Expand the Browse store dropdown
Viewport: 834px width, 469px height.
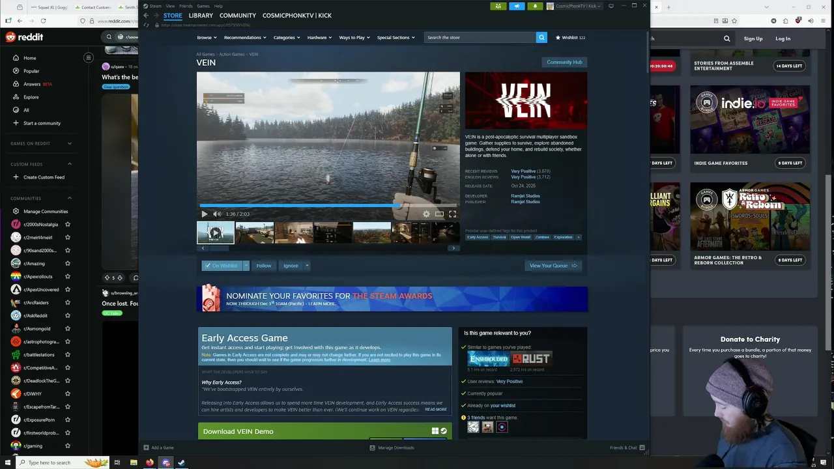click(207, 37)
